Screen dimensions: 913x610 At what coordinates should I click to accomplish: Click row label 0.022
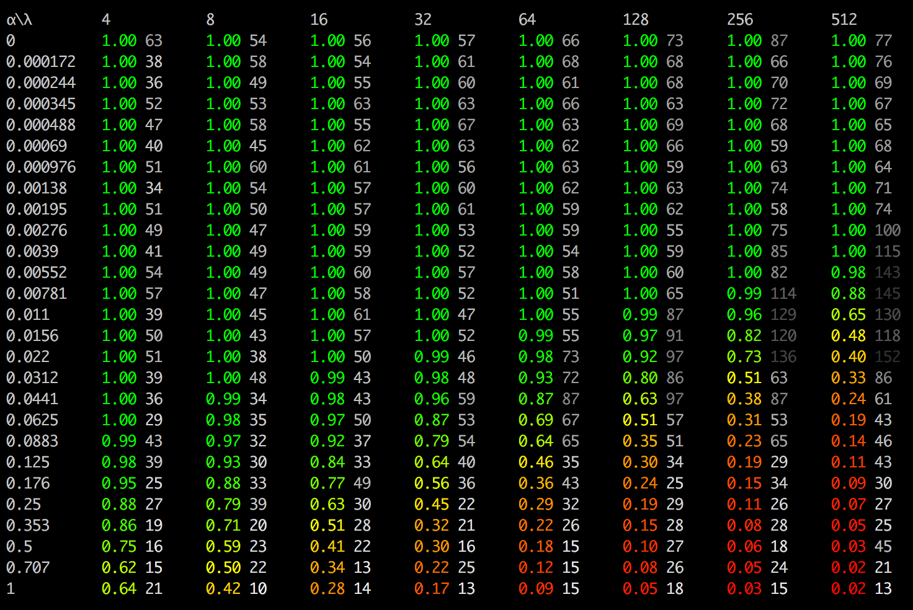[x=28, y=357]
